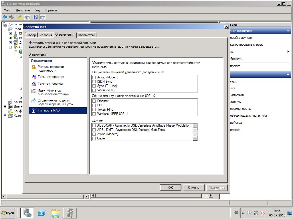Open PowerShell from the taskbar
The height and width of the screenshot is (219, 293).
click(x=41, y=213)
